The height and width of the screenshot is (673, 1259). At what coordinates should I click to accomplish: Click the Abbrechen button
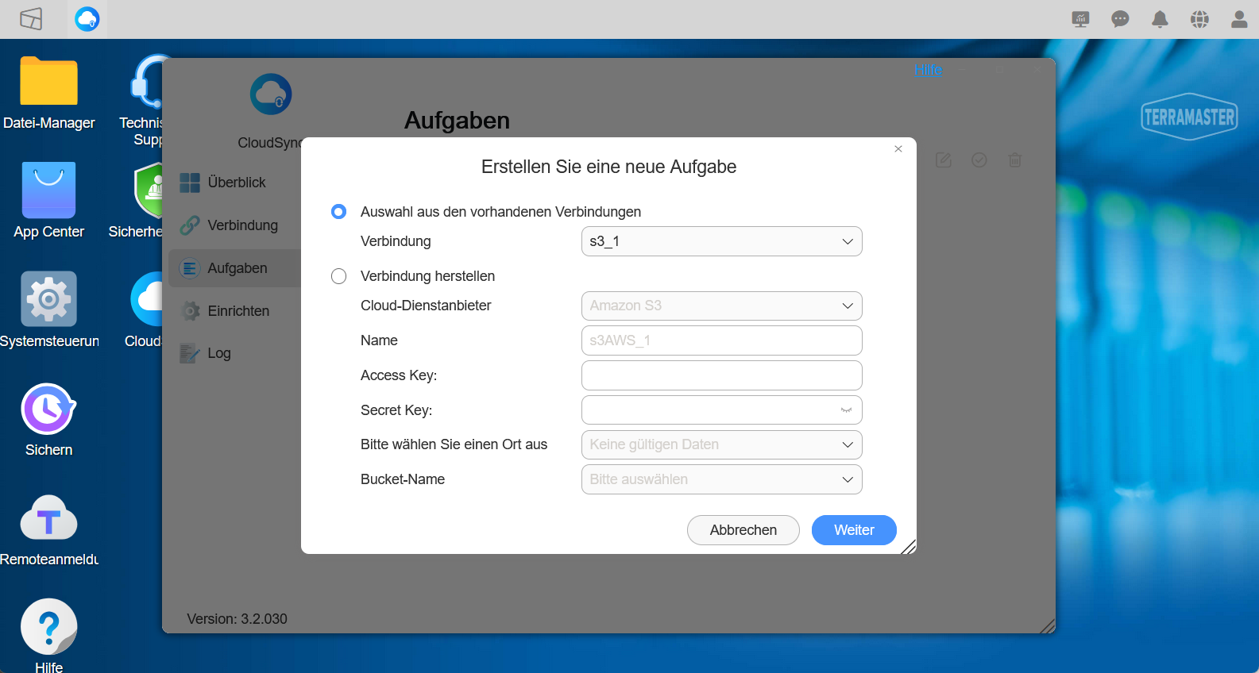tap(743, 530)
